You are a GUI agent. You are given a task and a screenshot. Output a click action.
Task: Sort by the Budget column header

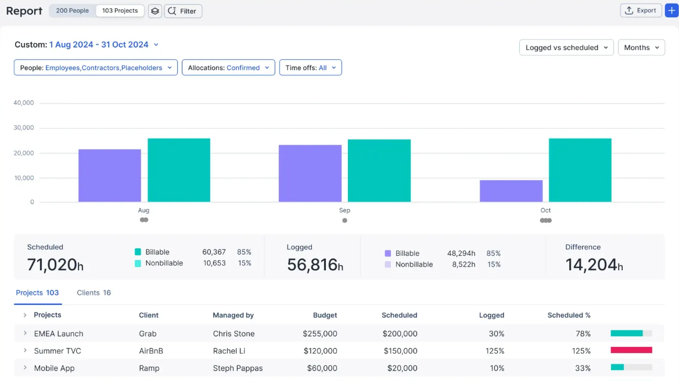(325, 315)
